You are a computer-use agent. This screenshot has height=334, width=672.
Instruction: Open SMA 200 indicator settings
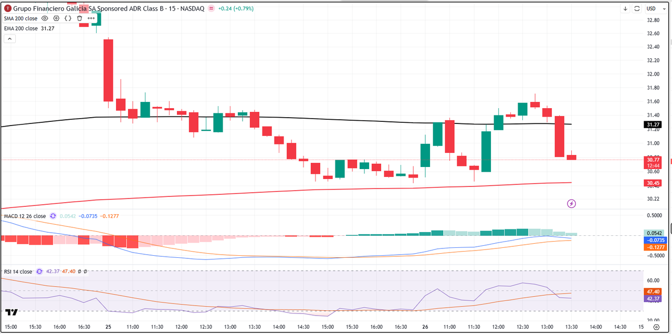tap(56, 18)
